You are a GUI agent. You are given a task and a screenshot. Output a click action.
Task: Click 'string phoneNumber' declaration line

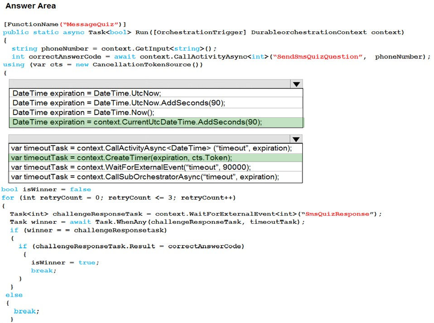(114, 49)
